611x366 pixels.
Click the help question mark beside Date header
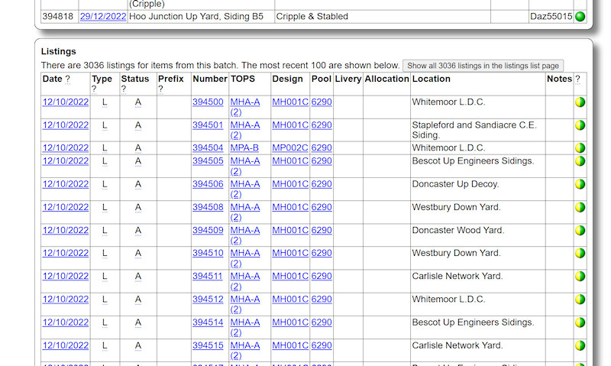tap(68, 79)
